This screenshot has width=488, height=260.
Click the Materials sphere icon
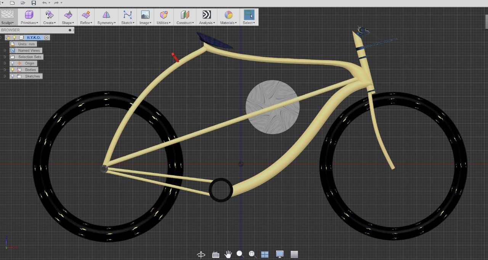[x=228, y=15]
